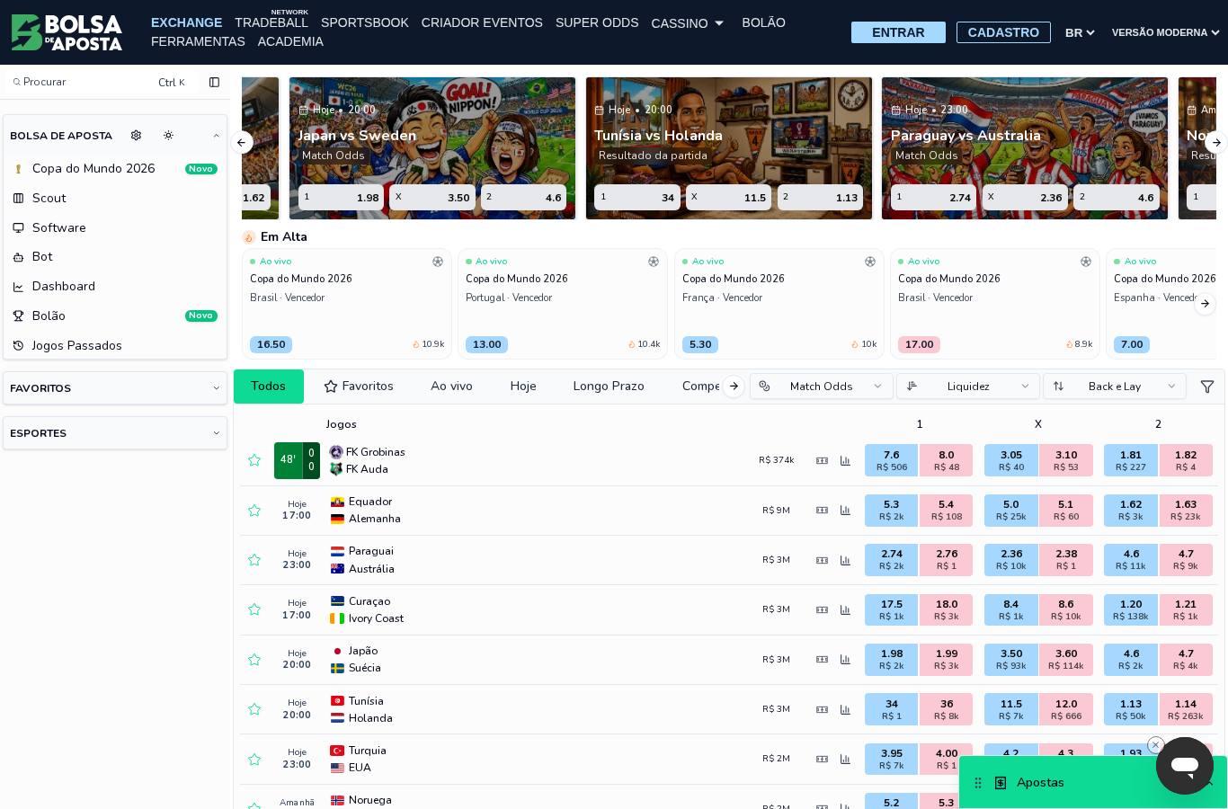The image size is (1228, 809).
Task: Open the filter funnel icon
Action: 1207,387
